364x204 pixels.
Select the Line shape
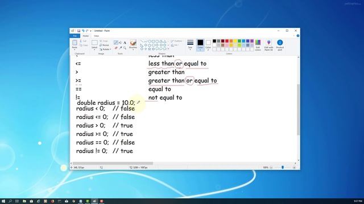click(x=142, y=41)
